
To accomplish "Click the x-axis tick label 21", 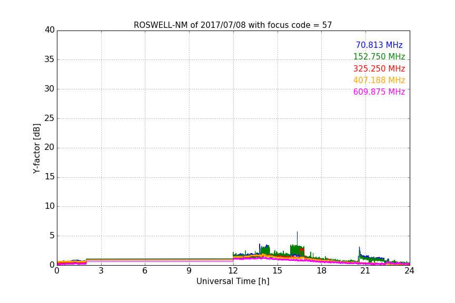I will tap(365, 271).
